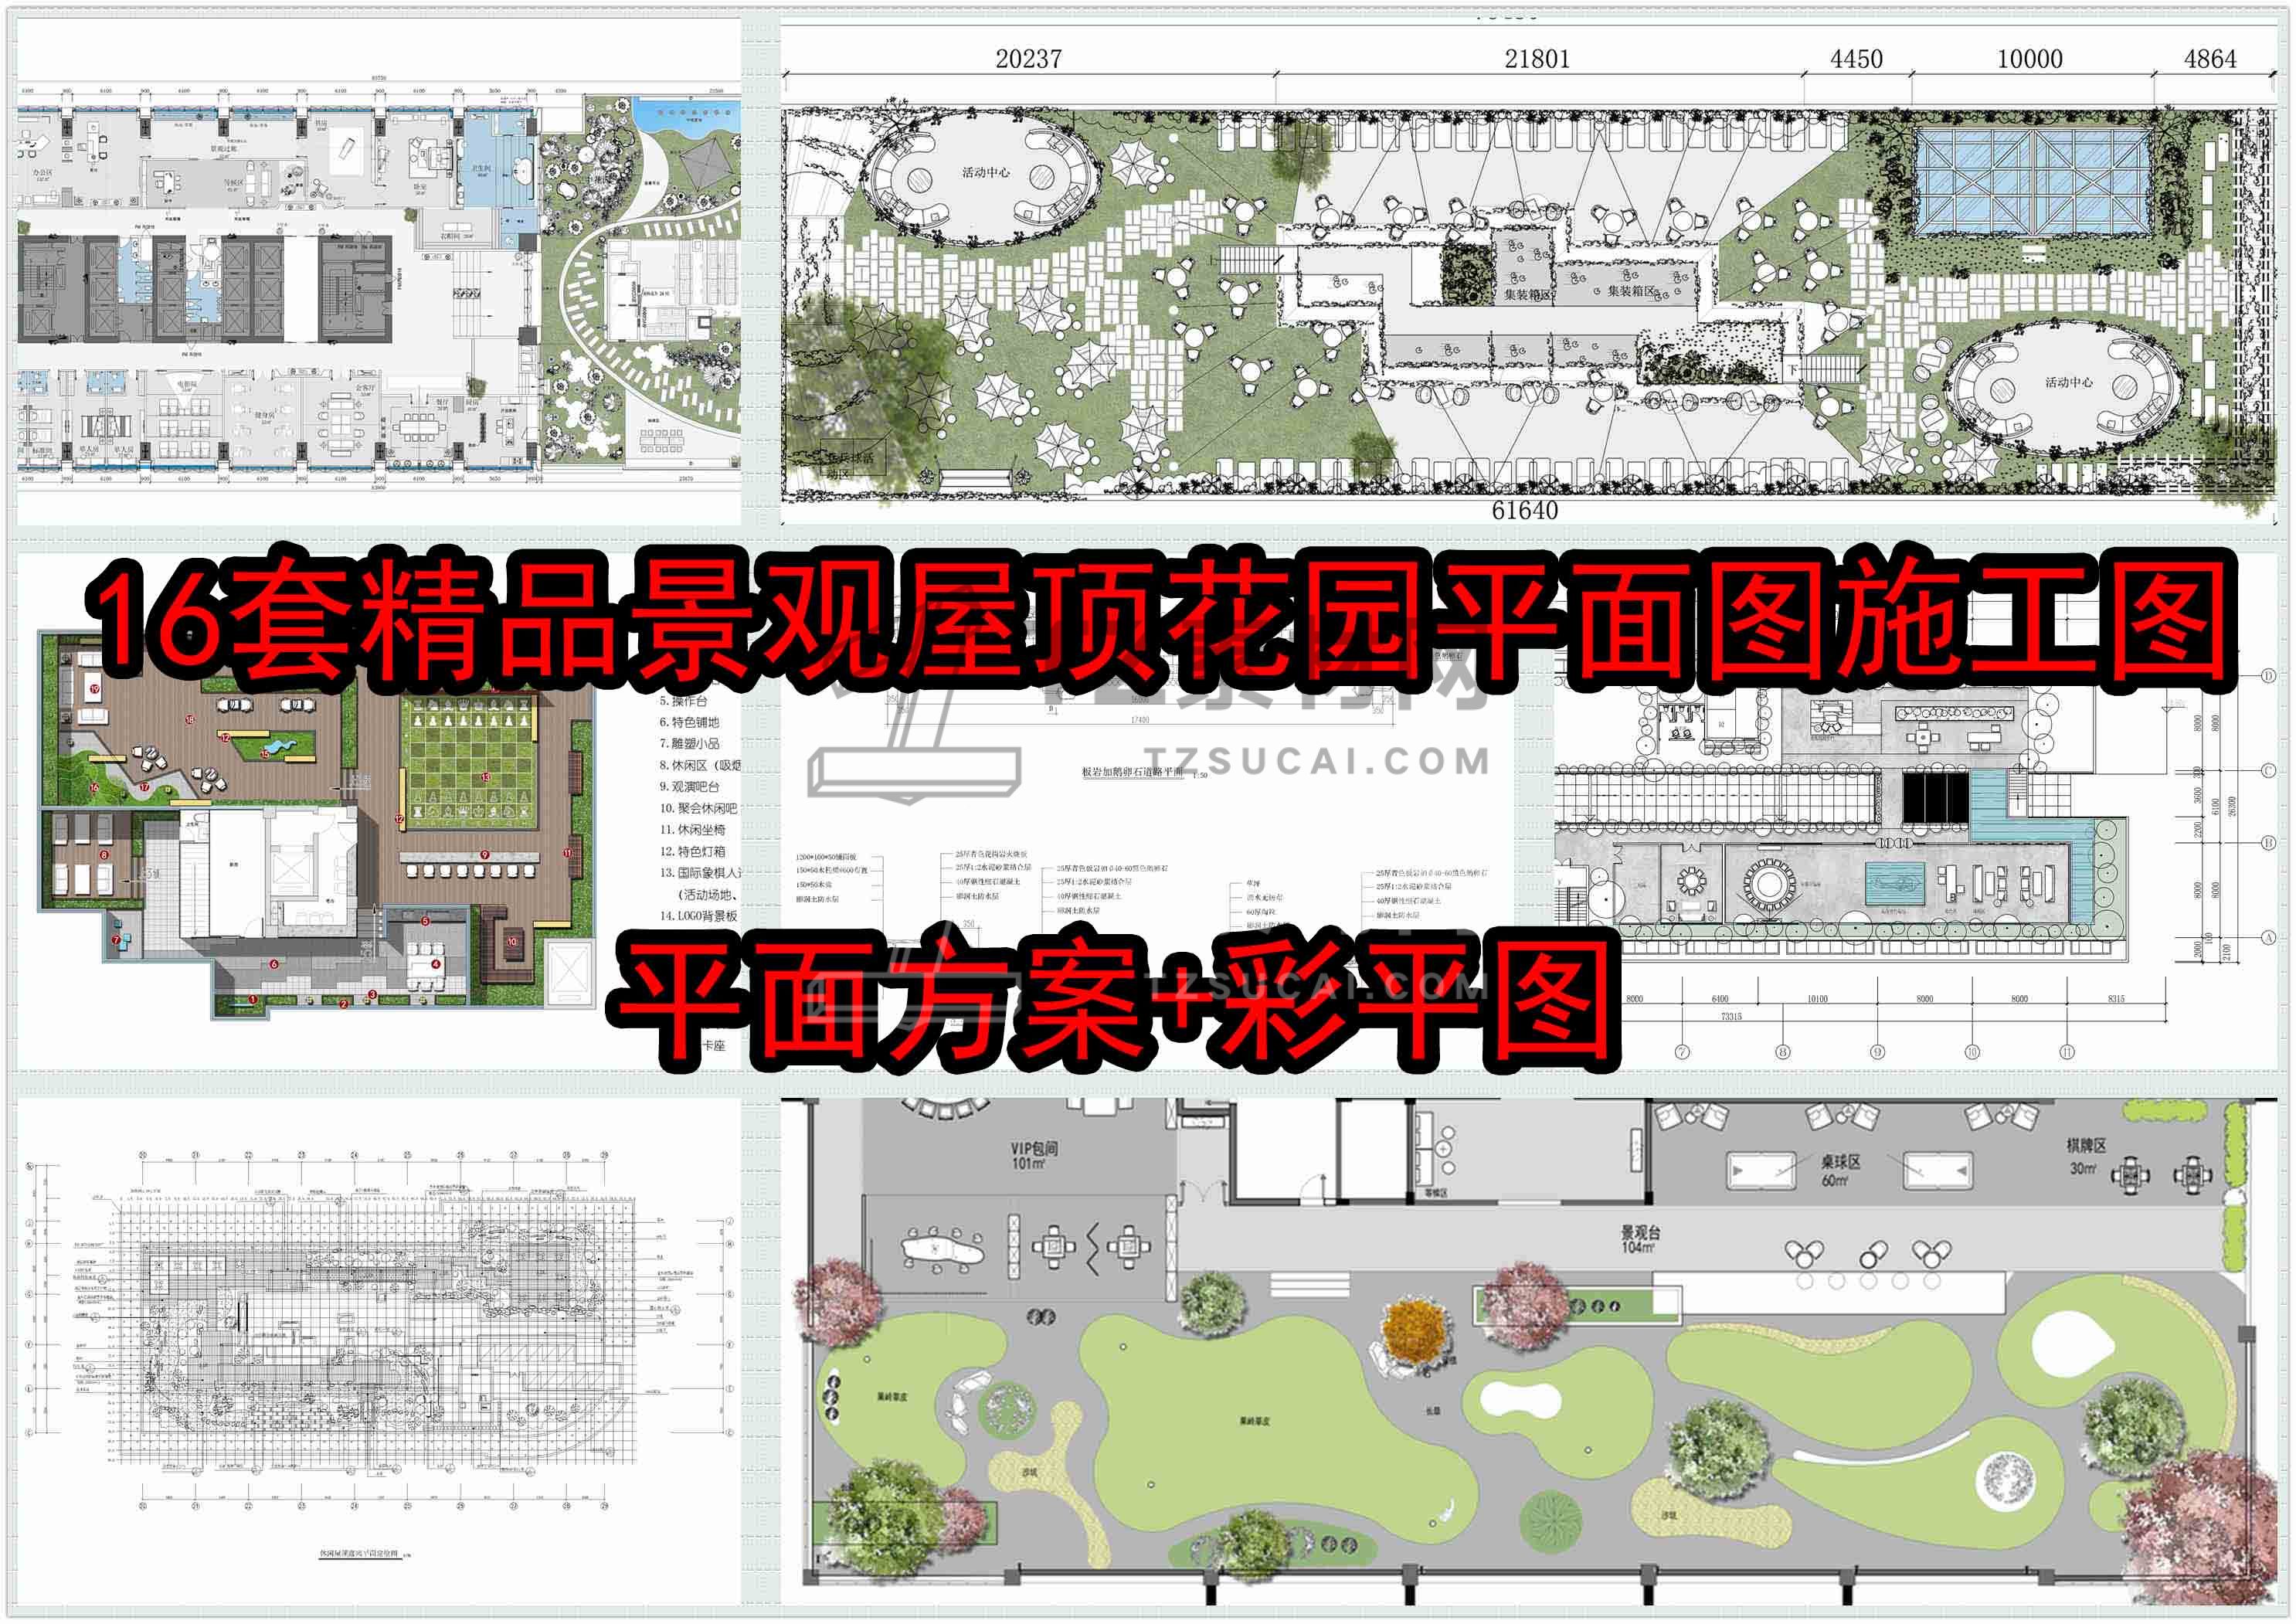The image size is (2296, 1624).
Task: Click dimension value 4864
Action: tap(2210, 59)
